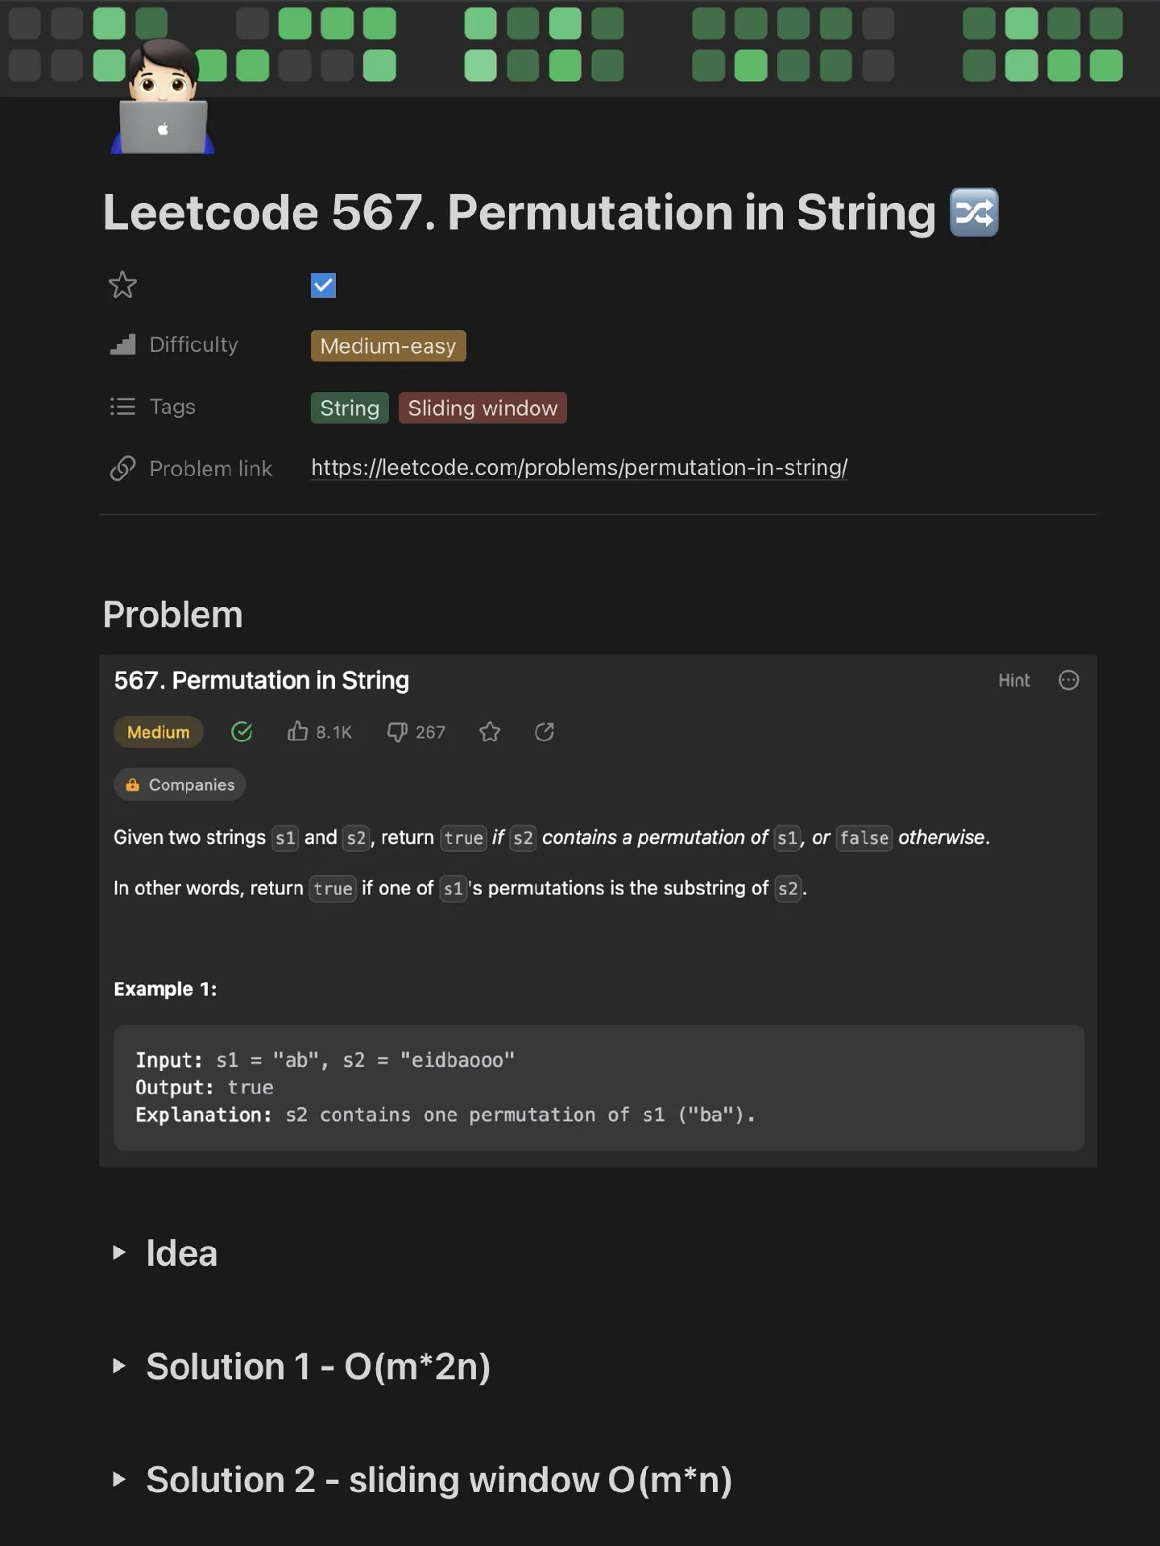The height and width of the screenshot is (1546, 1160).
Task: Open the leetcode permutation-in-string problem link
Action: click(579, 468)
